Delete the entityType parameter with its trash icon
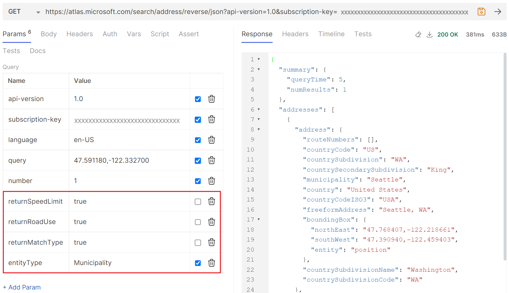 (212, 263)
